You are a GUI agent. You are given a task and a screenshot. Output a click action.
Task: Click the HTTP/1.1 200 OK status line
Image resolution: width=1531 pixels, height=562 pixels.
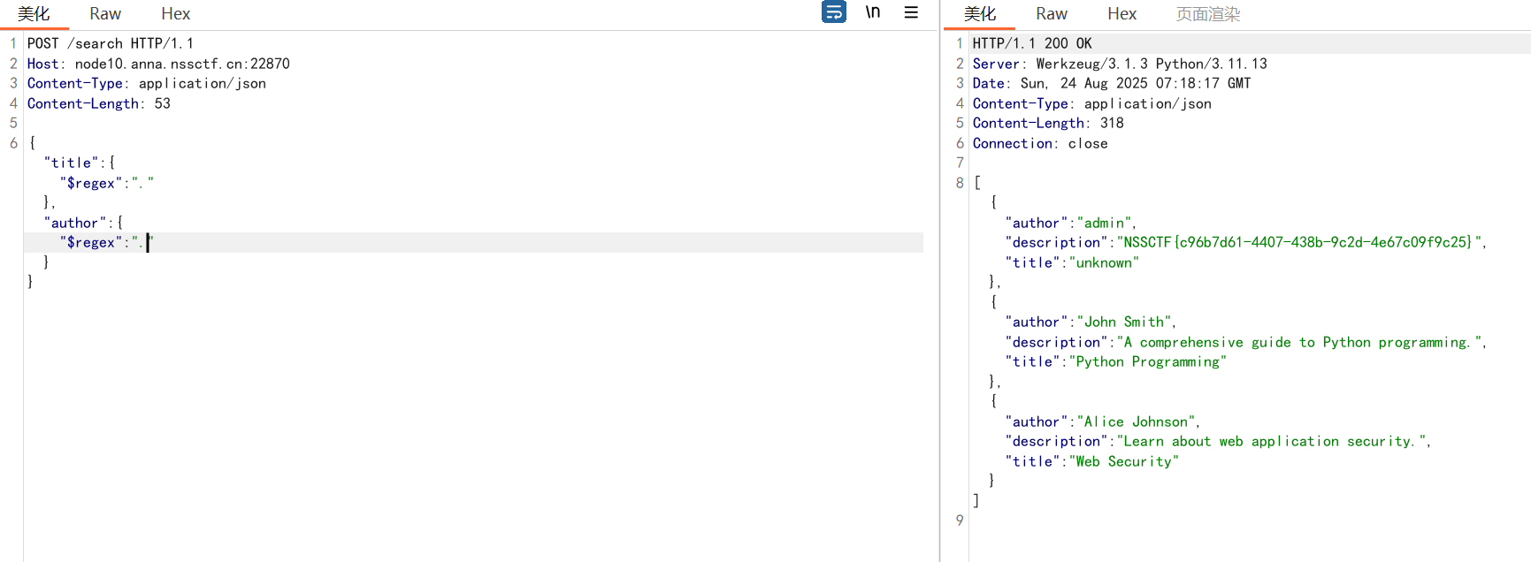pos(1031,43)
